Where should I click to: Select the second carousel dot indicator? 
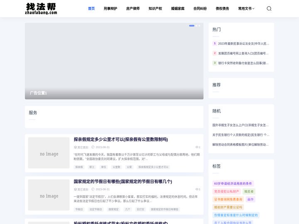coord(196,26)
